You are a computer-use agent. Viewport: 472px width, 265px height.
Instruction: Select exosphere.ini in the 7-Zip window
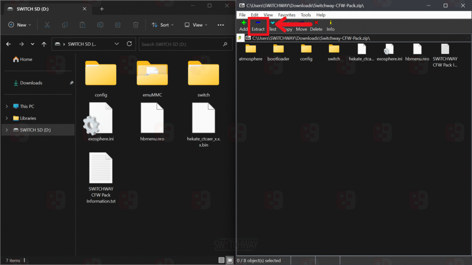coord(389,52)
